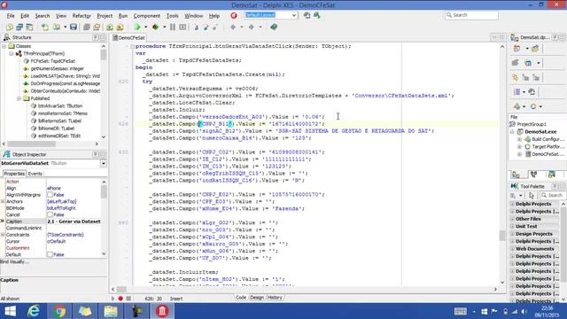
Task: Click red macro record button below editor
Action: tap(120, 299)
